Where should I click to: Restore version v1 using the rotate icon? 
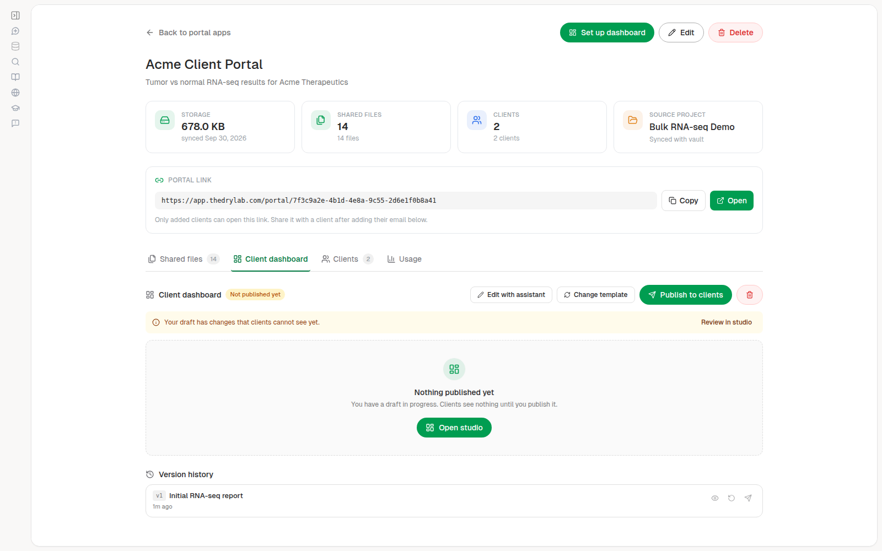pos(732,498)
